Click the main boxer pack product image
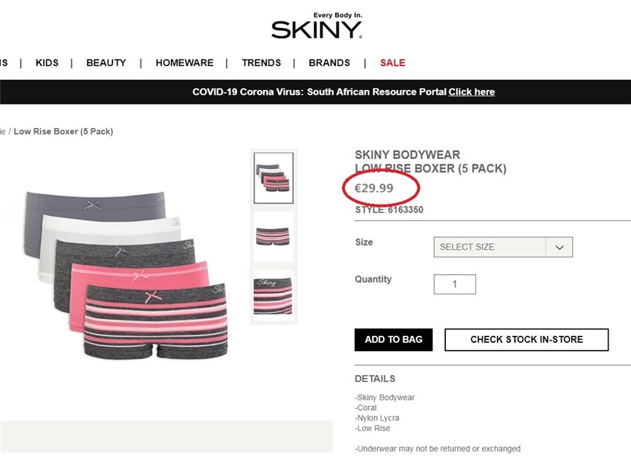The width and height of the screenshot is (631, 469). 125,275
